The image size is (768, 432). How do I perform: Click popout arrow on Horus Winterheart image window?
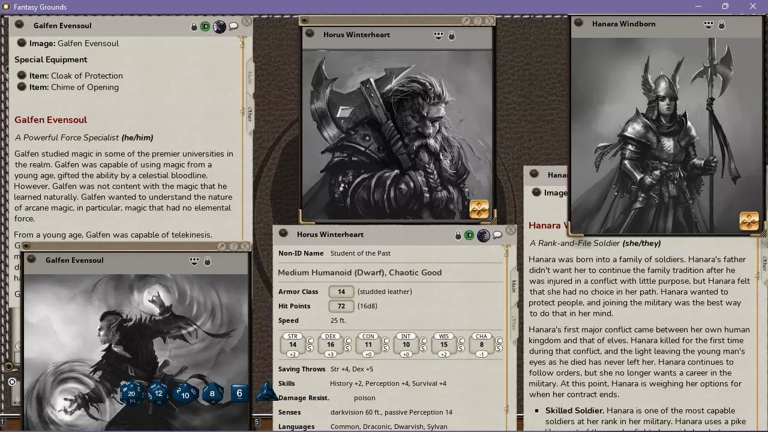[466, 20]
